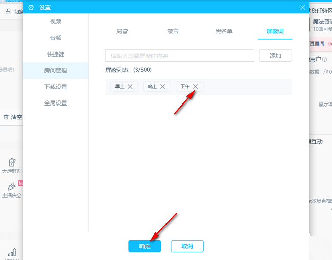Screen dimensions: 332x260
Task: Open the 下载设置 section
Action: [x=56, y=87]
